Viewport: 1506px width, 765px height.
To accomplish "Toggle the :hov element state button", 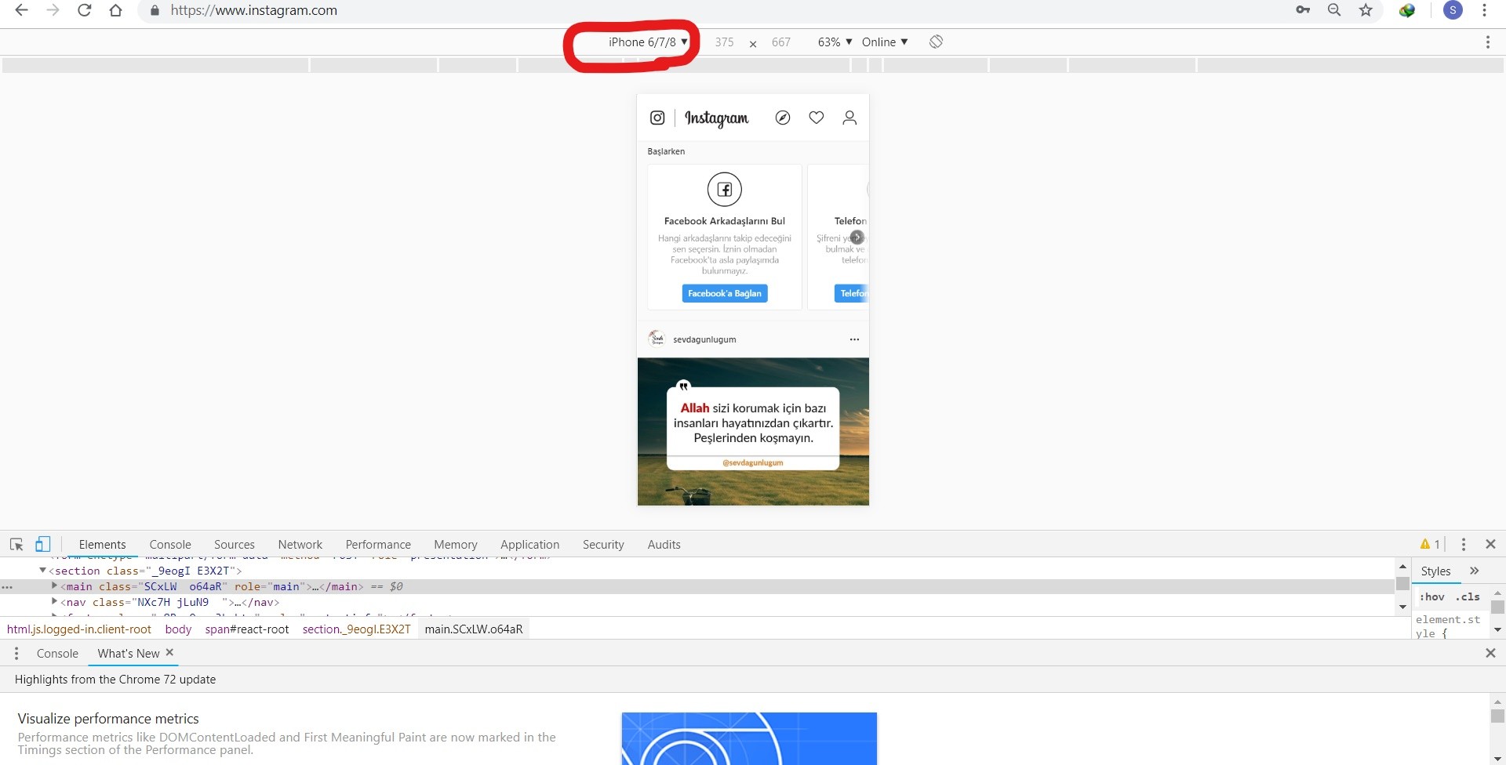I will (1431, 596).
